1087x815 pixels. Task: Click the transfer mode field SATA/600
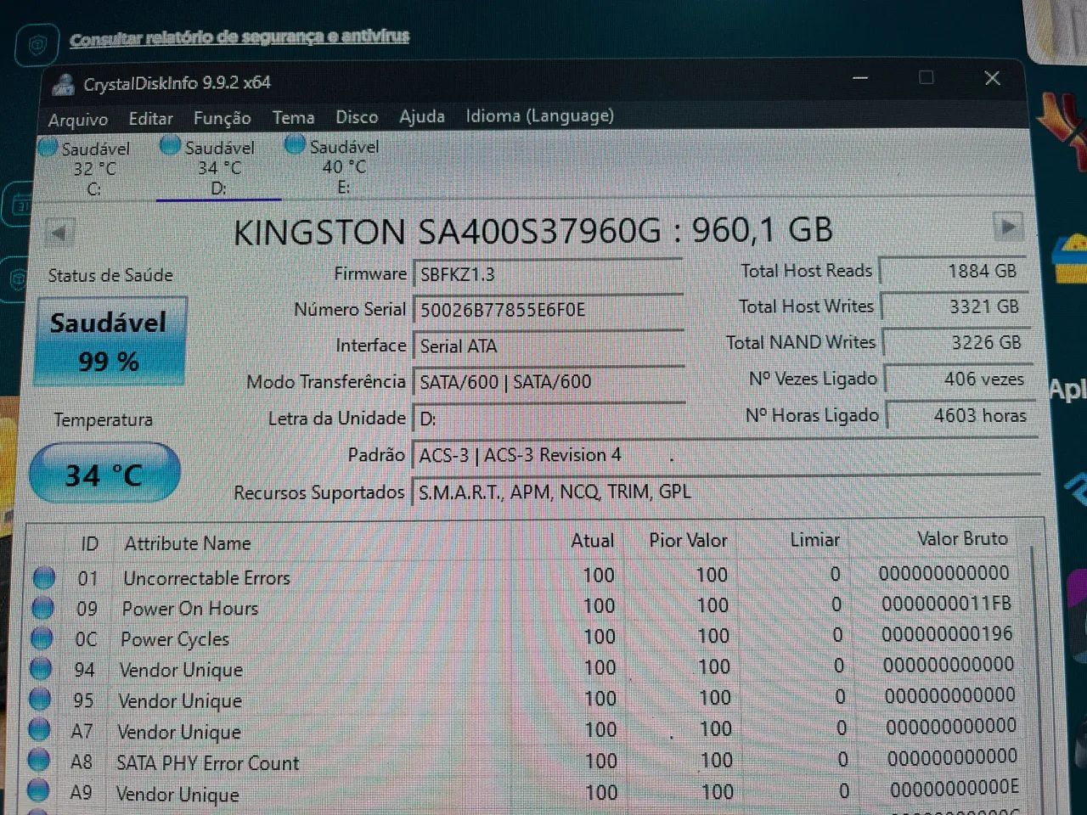pos(548,382)
